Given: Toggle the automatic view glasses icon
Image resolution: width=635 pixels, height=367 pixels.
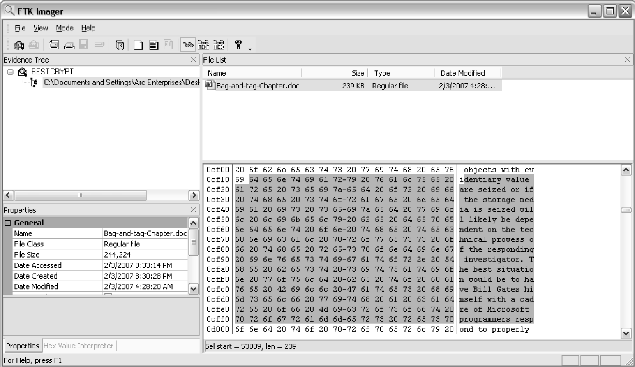Looking at the screenshot, I should pyautogui.click(x=188, y=45).
